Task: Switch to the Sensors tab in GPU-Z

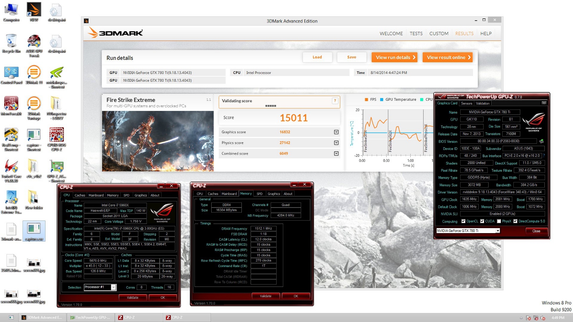Action: 466,103
